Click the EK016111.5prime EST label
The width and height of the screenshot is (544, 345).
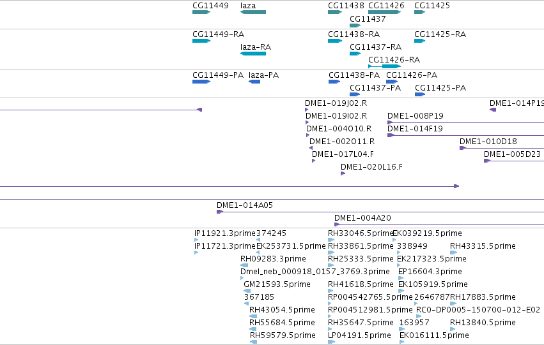point(434,335)
